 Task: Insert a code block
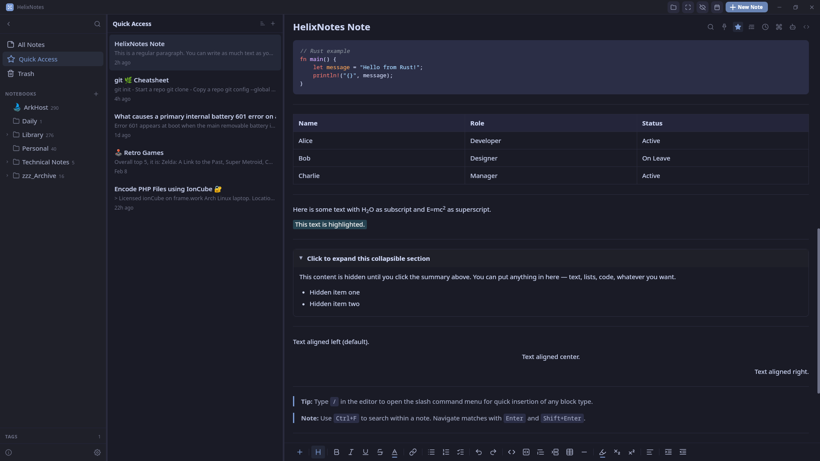pyautogui.click(x=526, y=452)
